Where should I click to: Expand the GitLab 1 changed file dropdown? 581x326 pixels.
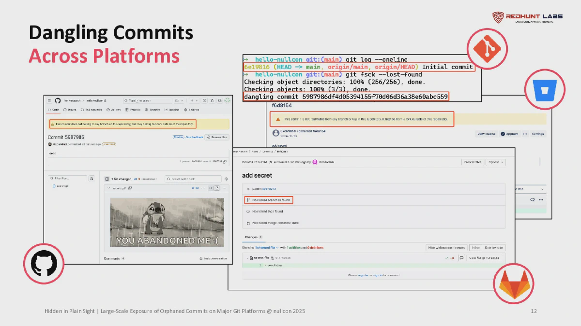point(267,248)
